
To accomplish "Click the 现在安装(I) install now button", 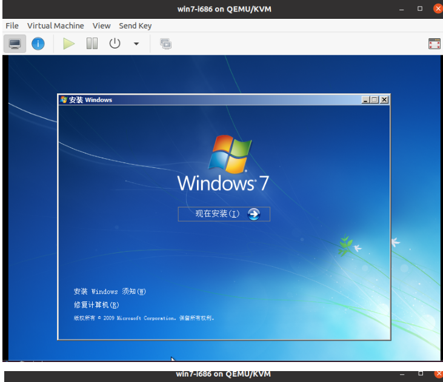I will pos(224,214).
